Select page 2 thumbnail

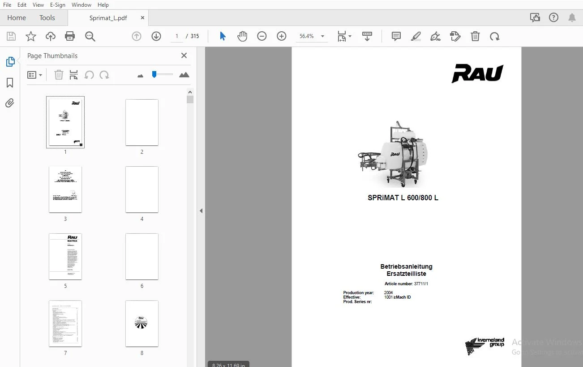pos(142,122)
